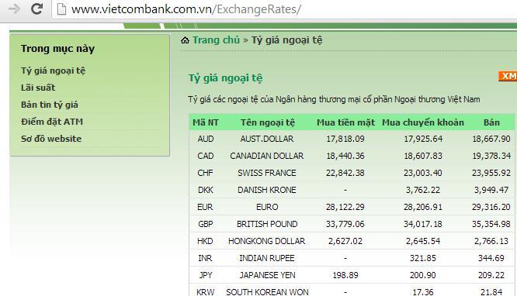Open the Điểm đặt ATM link
Viewport: 517px width, 296px height.
[52, 122]
